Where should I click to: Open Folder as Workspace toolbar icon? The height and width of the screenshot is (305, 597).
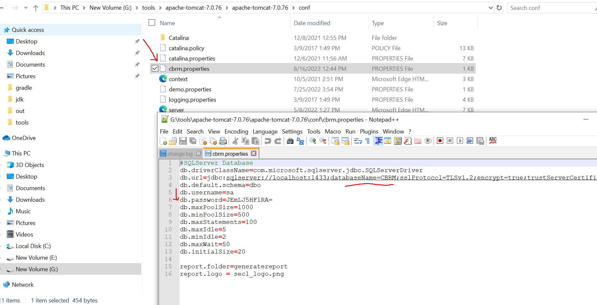(418, 141)
